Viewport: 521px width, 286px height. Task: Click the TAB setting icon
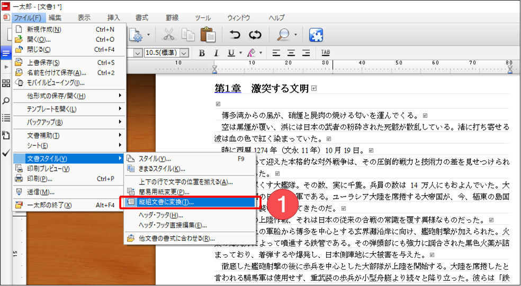(x=325, y=53)
